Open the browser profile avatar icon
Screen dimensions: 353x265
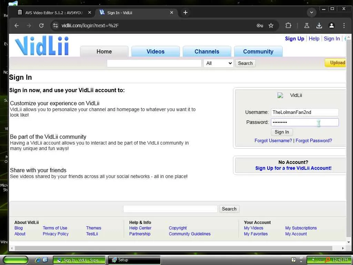pos(331,26)
